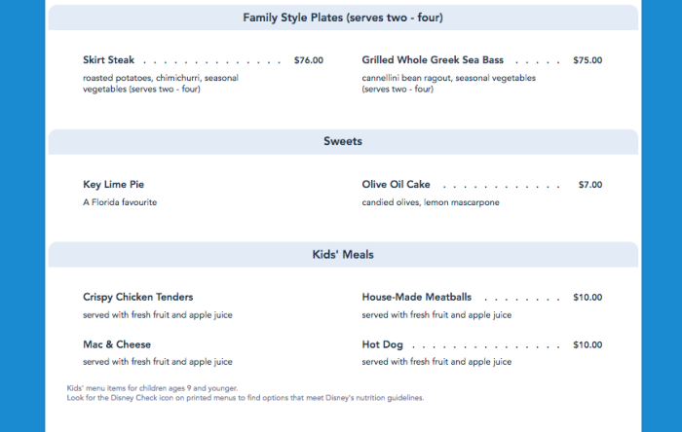Image resolution: width=682 pixels, height=432 pixels.
Task: Select the Hot Dog kids' meal
Action: point(382,344)
